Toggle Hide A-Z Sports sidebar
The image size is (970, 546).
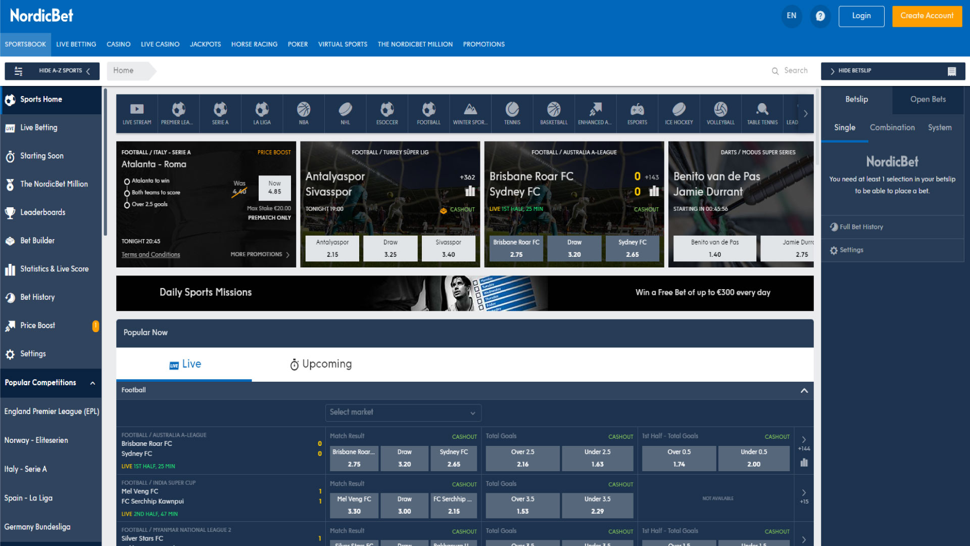[52, 71]
